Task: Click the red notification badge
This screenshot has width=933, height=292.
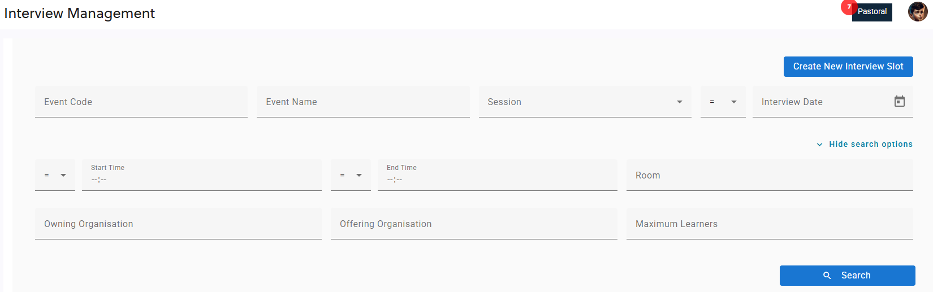Action: 848,7
